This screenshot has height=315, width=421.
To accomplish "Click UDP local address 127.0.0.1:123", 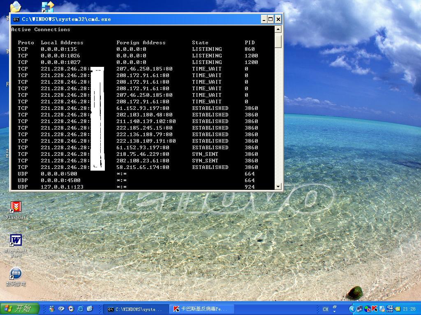I will coord(62,187).
